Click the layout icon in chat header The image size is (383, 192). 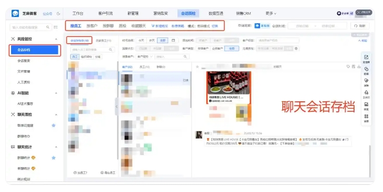pyautogui.click(x=353, y=66)
